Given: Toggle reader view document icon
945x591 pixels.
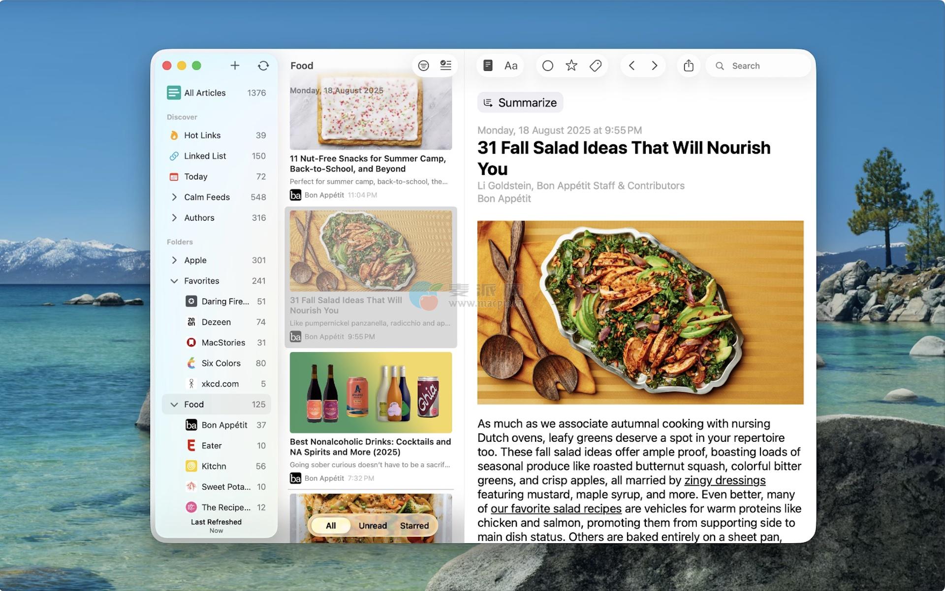Looking at the screenshot, I should pos(488,66).
